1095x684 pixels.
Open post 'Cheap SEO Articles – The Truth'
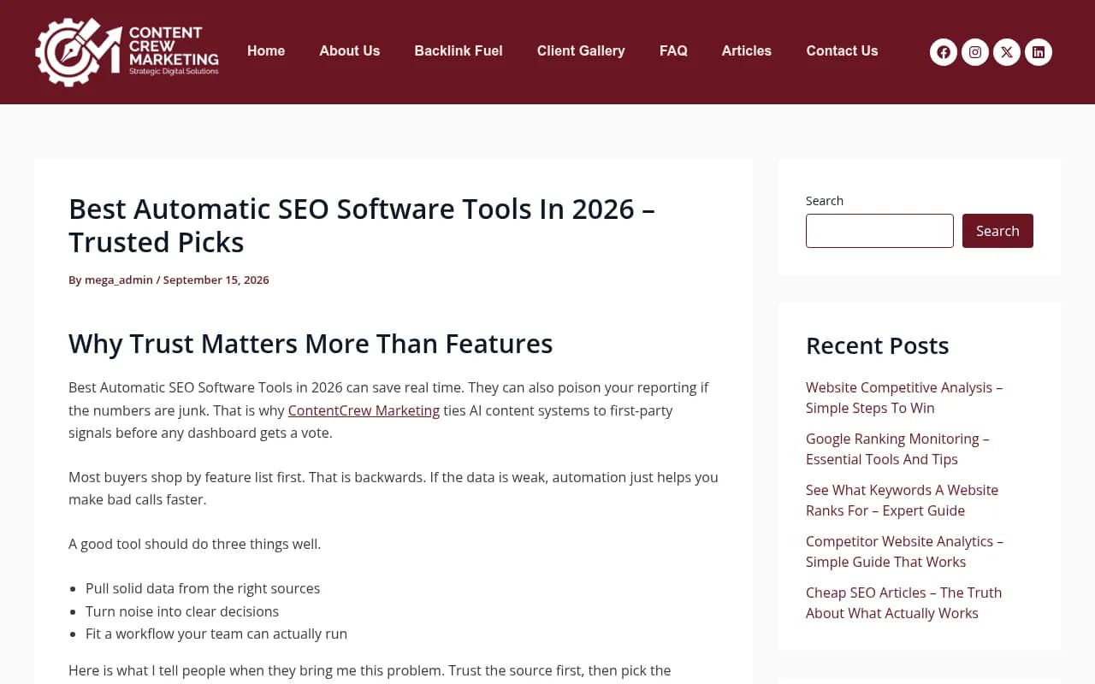click(903, 603)
